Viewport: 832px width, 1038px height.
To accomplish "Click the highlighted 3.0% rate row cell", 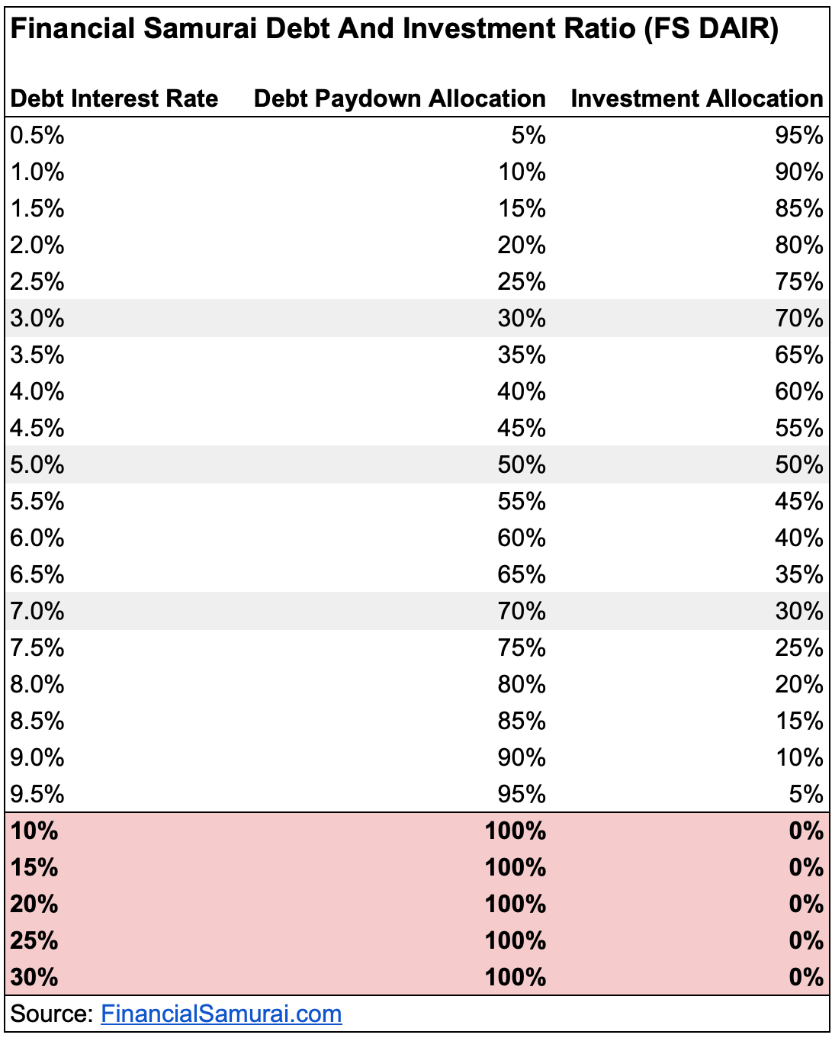I will pos(37,318).
